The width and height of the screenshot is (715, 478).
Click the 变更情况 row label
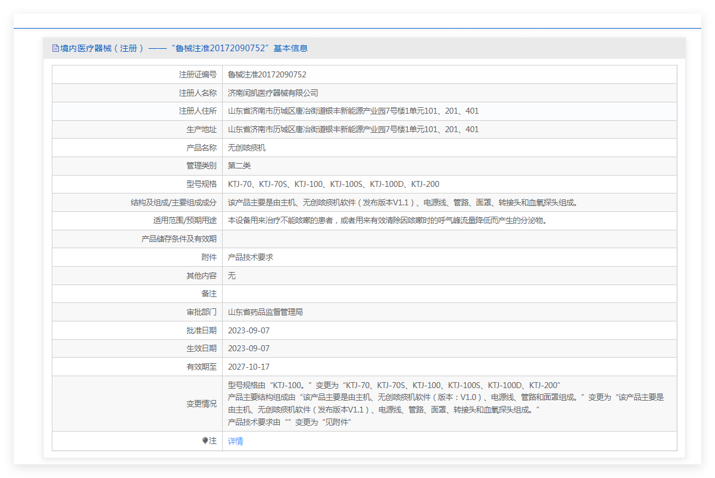point(201,404)
